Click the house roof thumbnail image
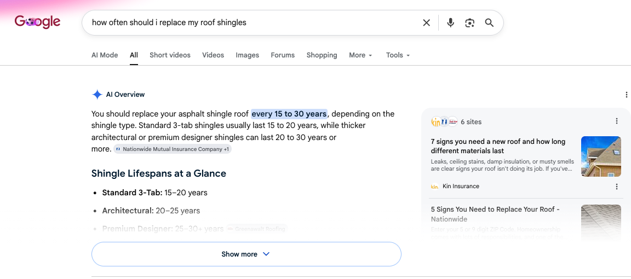 click(x=601, y=156)
